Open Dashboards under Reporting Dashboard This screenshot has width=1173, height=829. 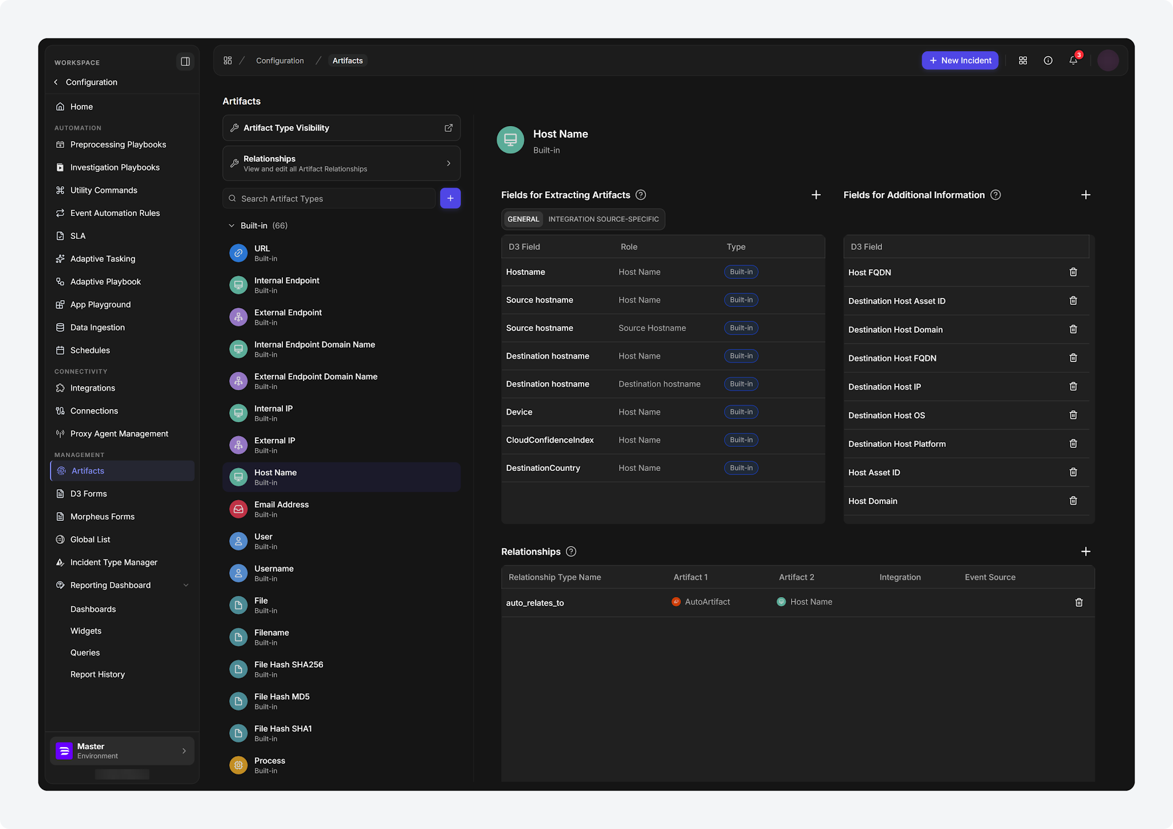click(x=93, y=609)
